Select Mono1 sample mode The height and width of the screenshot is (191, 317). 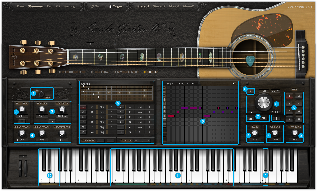coord(174,6)
